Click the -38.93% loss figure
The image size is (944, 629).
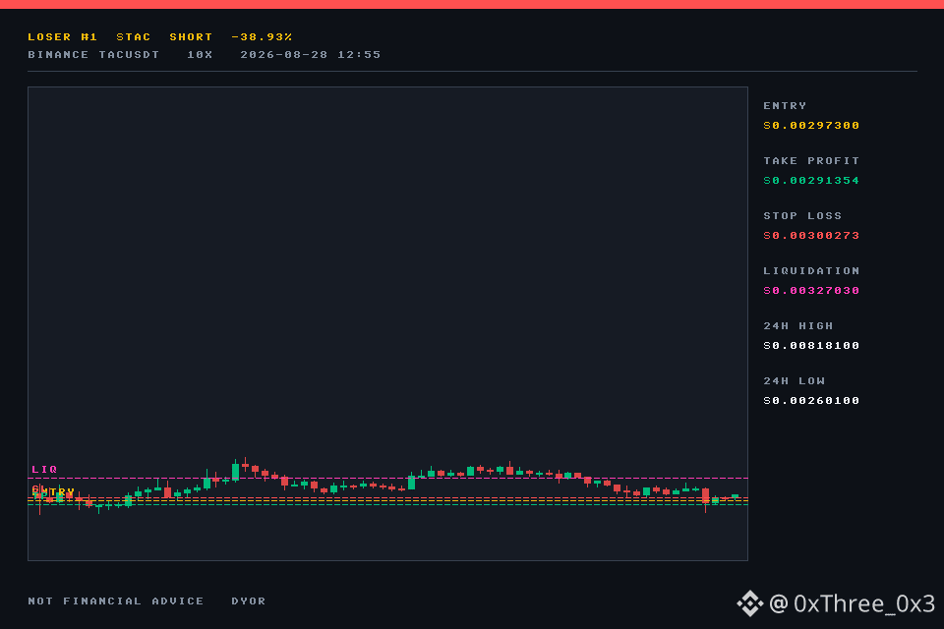tap(262, 36)
